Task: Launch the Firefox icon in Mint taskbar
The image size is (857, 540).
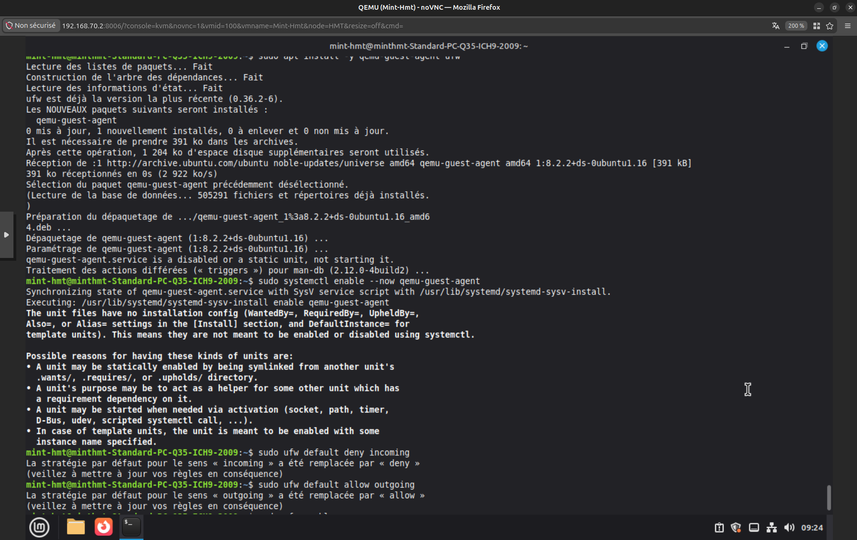Action: [103, 527]
